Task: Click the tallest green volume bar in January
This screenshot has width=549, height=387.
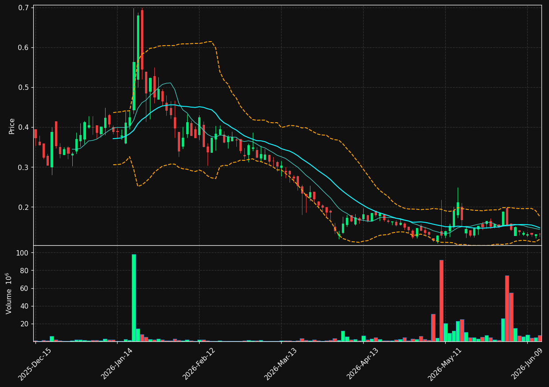Action: pos(134,298)
